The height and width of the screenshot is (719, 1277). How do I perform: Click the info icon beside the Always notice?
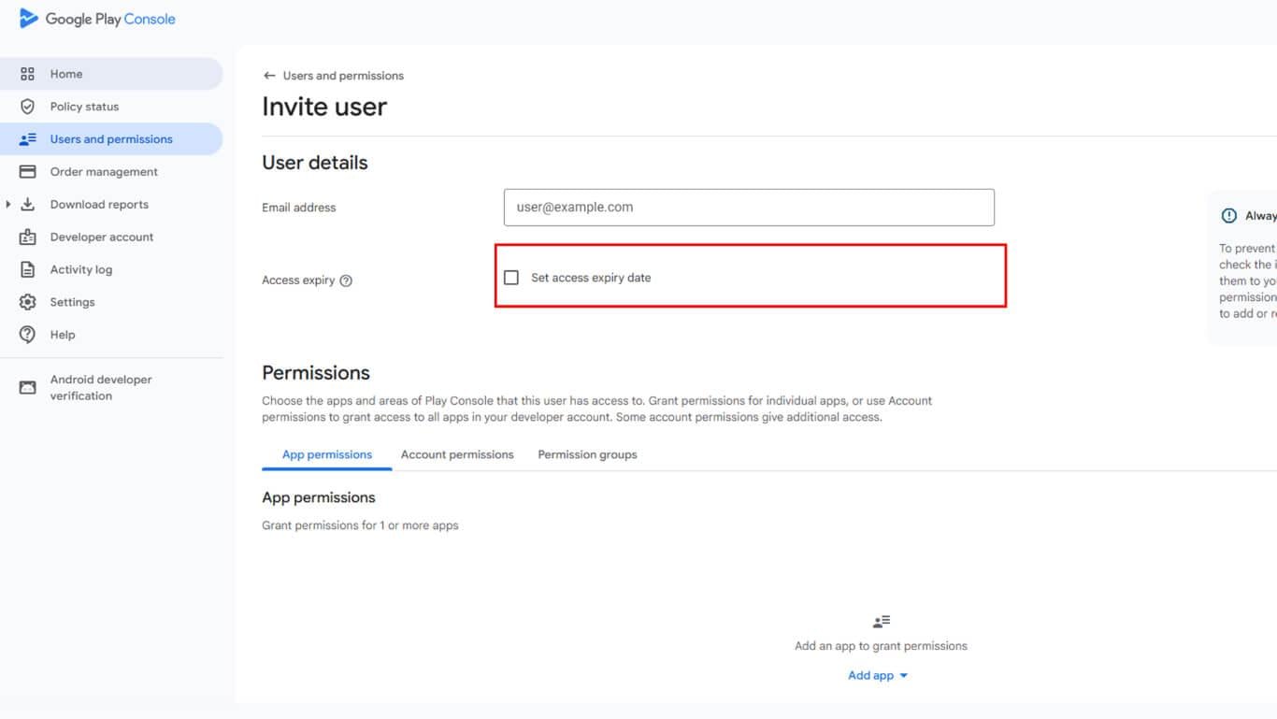pyautogui.click(x=1228, y=215)
